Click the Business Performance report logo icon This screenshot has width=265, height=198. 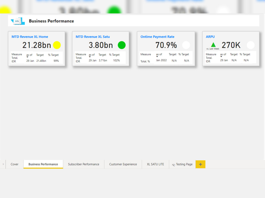(17, 21)
